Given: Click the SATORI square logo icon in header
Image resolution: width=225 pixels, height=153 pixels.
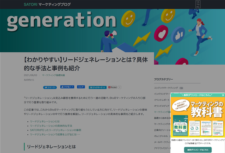Looking at the screenshot, I should 198,4.
